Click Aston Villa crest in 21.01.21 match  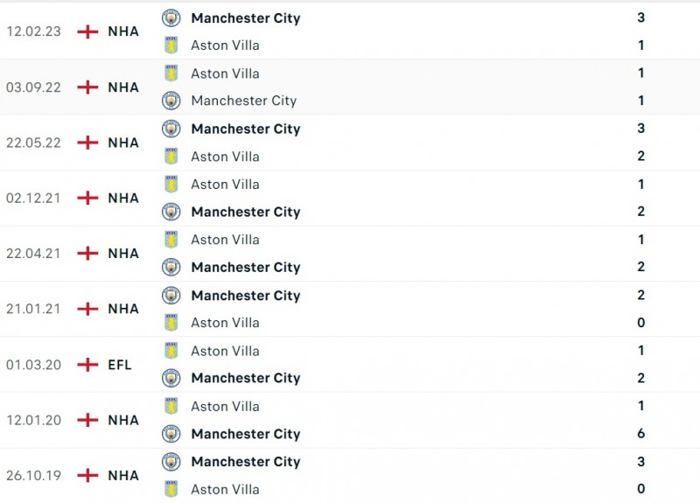click(171, 323)
